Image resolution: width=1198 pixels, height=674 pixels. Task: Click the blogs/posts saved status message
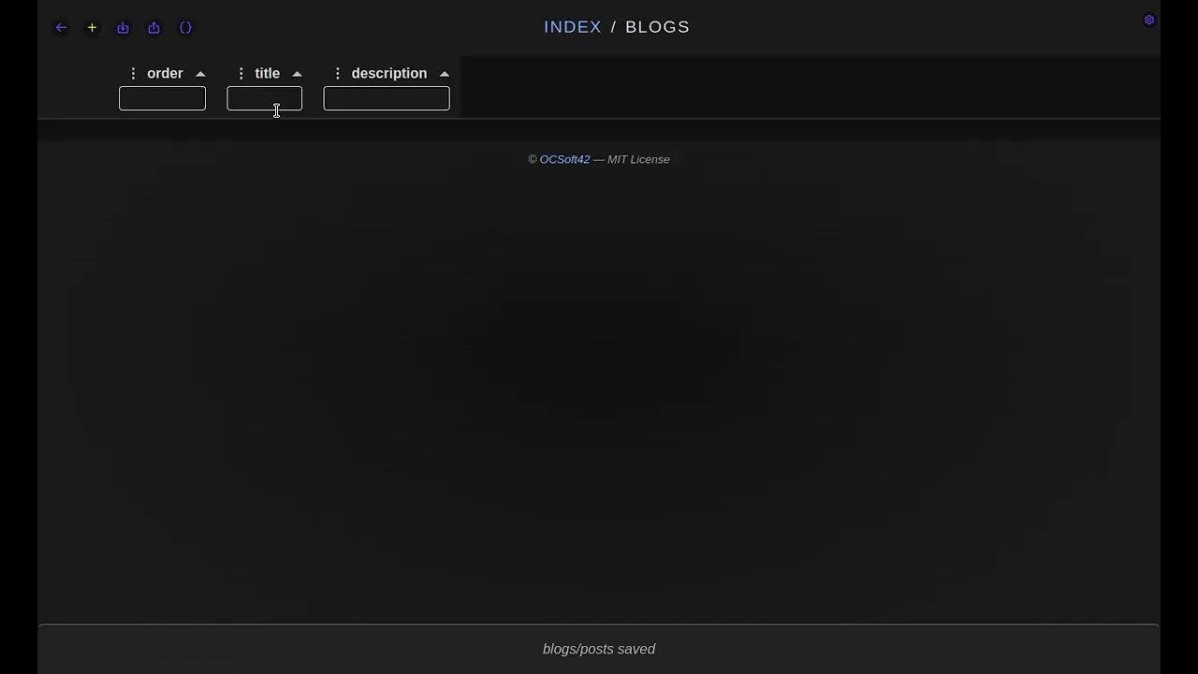(x=599, y=649)
